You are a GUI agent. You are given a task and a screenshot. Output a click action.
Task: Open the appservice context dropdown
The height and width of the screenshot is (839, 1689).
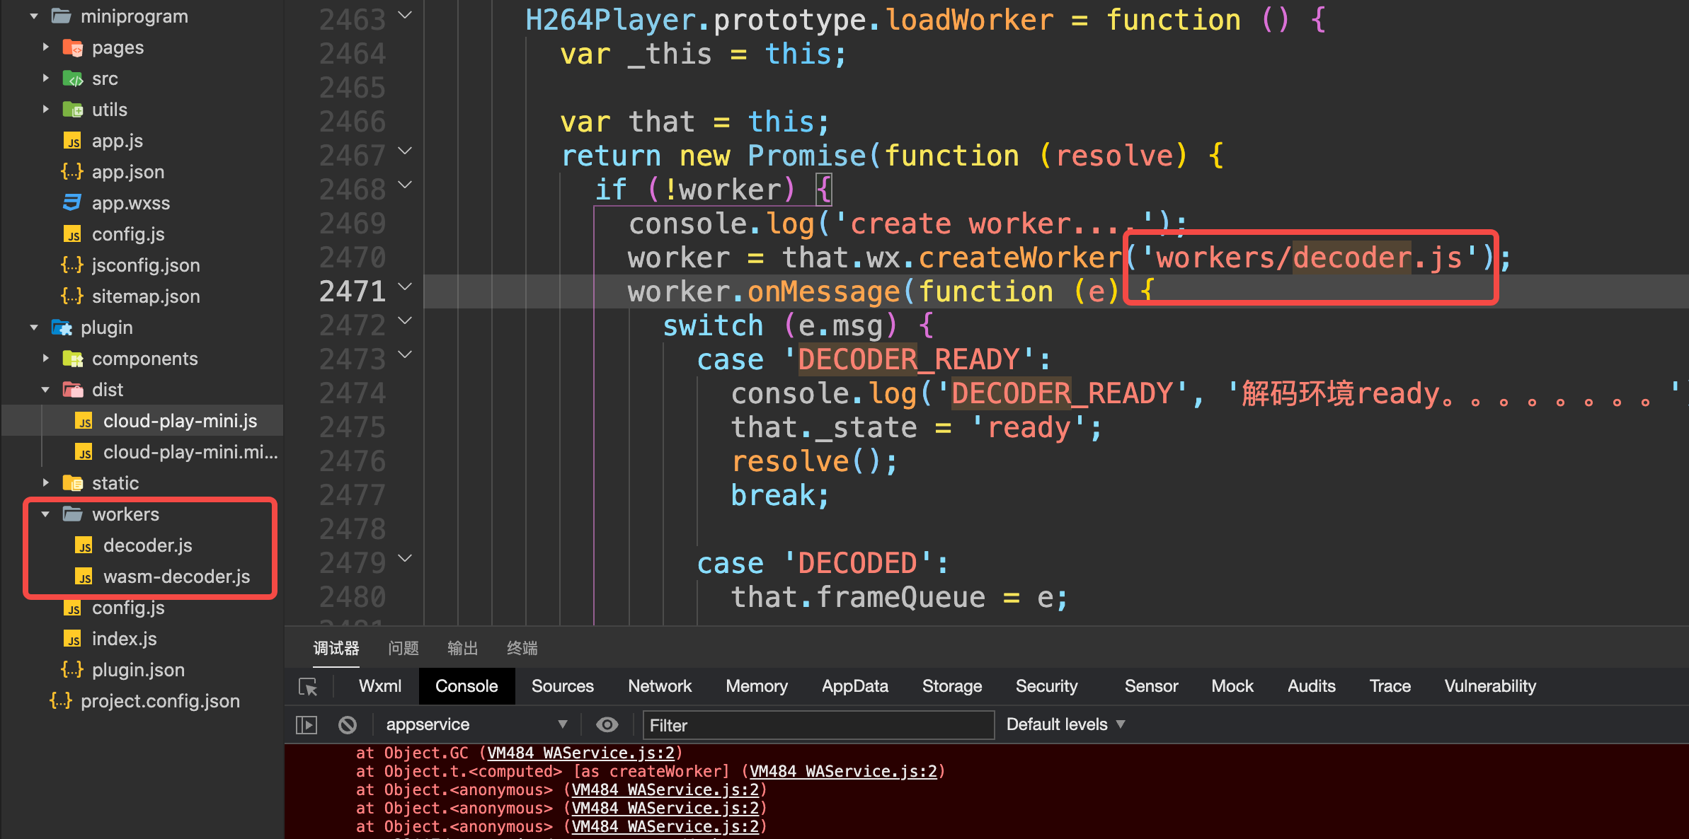pos(476,724)
